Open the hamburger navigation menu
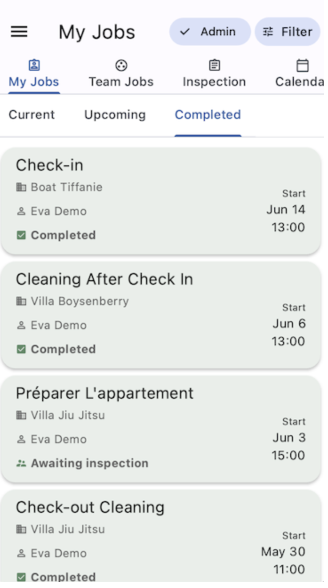Viewport: 328px width, 588px height. (x=19, y=32)
